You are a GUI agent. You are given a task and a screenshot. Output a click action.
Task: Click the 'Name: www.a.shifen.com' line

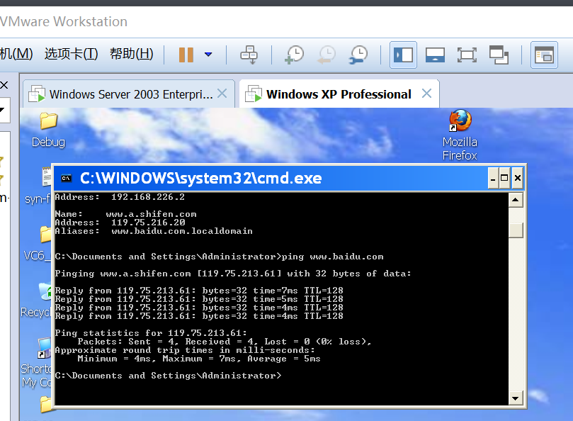click(x=125, y=214)
